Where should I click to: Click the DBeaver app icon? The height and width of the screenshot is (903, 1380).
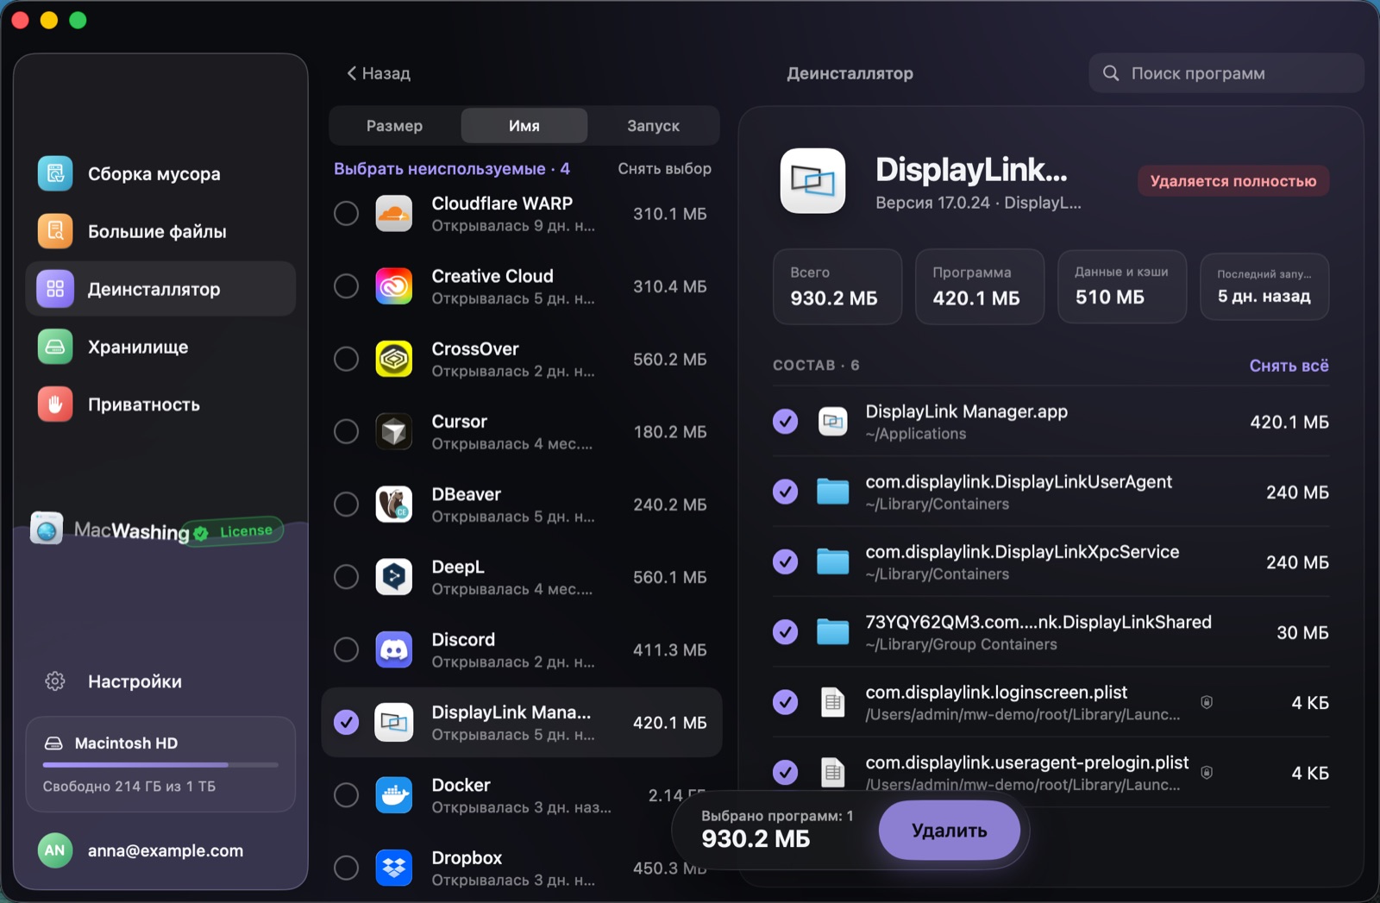(x=394, y=504)
